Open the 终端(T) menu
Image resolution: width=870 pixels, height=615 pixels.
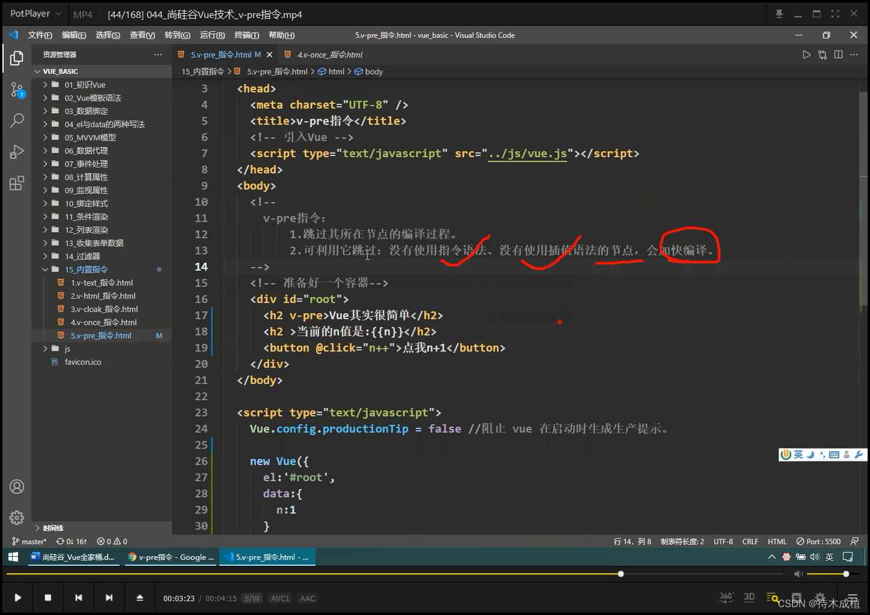click(x=246, y=35)
